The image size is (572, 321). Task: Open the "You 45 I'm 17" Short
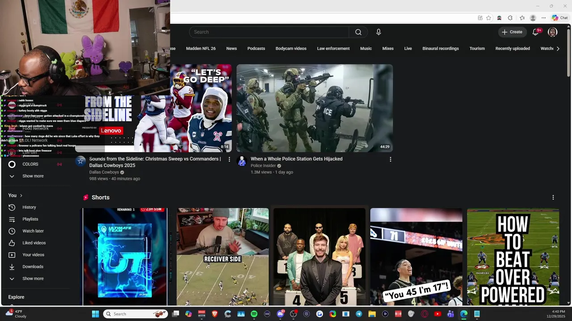(x=416, y=256)
